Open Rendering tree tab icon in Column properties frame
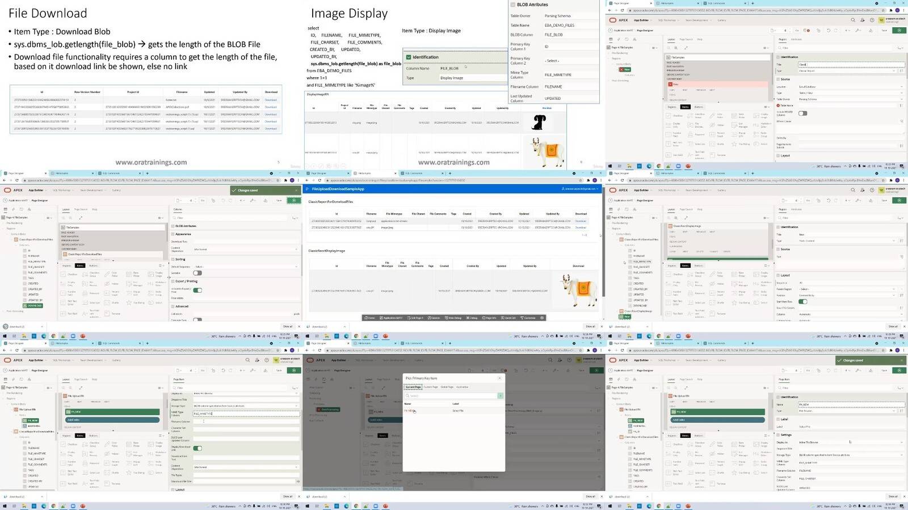The width and height of the screenshot is (908, 510). [x=5, y=209]
